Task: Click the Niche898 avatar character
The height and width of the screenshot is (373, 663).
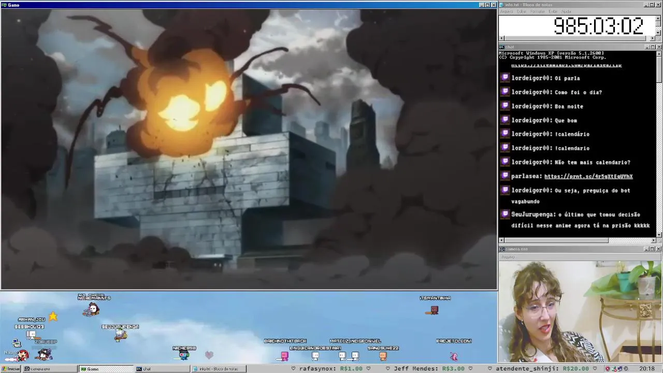Action: pos(184,355)
